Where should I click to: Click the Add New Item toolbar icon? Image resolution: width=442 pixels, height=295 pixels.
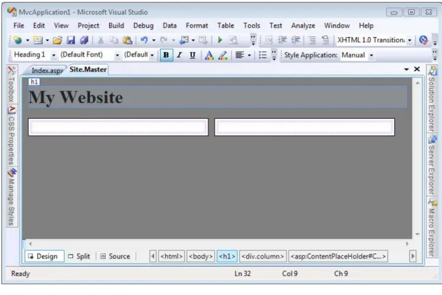coord(38,40)
